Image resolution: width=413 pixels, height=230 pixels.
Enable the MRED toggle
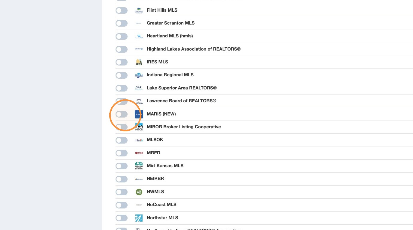pyautogui.click(x=122, y=153)
